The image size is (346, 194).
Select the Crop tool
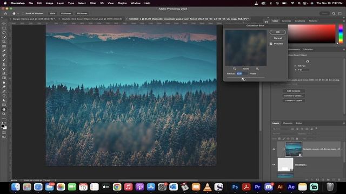tap(4, 41)
